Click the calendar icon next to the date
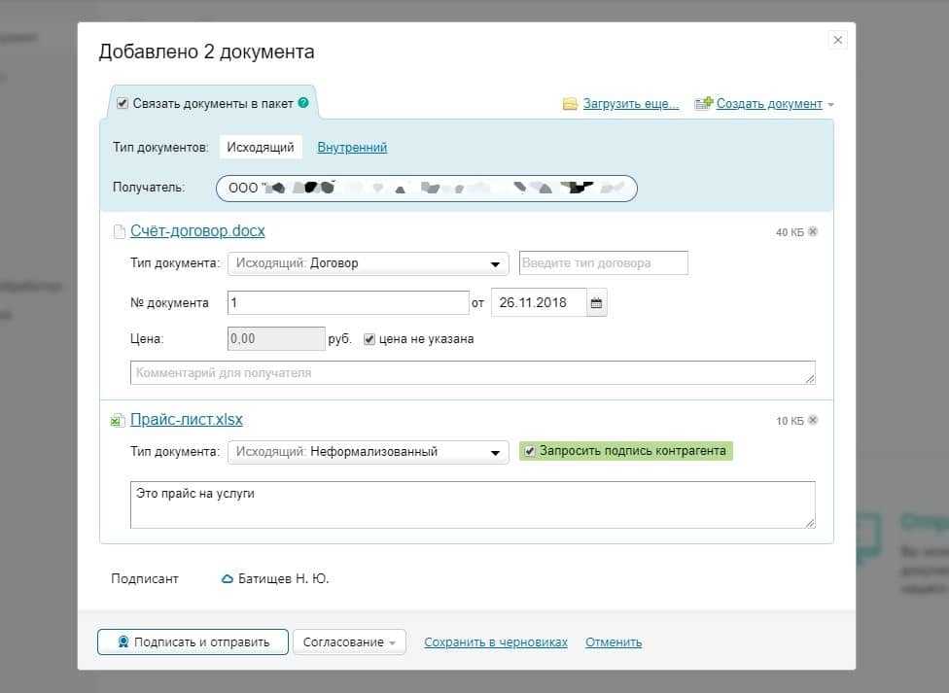 pyautogui.click(x=597, y=303)
